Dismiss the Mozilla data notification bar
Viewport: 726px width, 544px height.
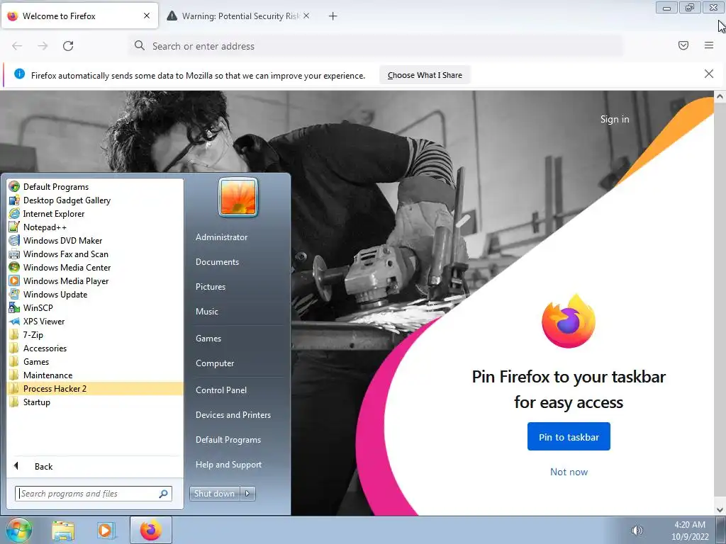[709, 74]
